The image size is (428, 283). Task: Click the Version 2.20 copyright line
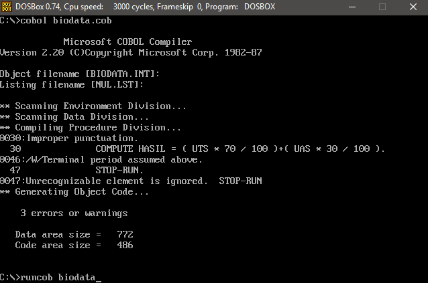pyautogui.click(x=131, y=52)
